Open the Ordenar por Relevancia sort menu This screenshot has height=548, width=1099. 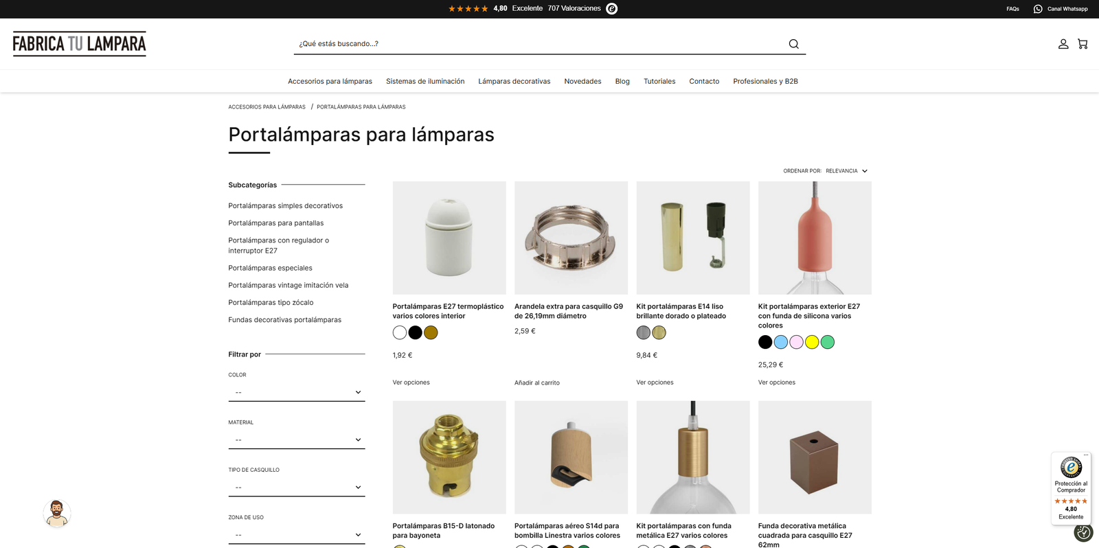tap(846, 171)
